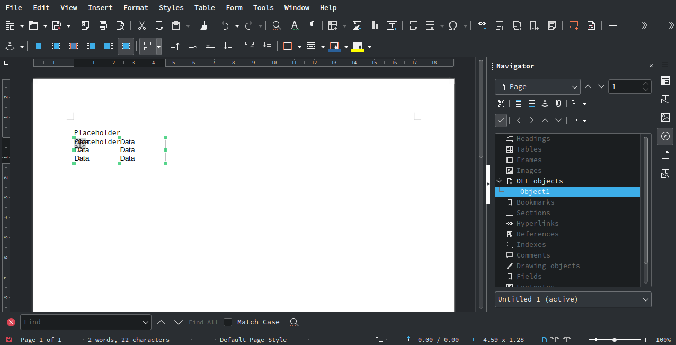Open the Tools menu
This screenshot has width=676, height=345.
pyautogui.click(x=263, y=7)
